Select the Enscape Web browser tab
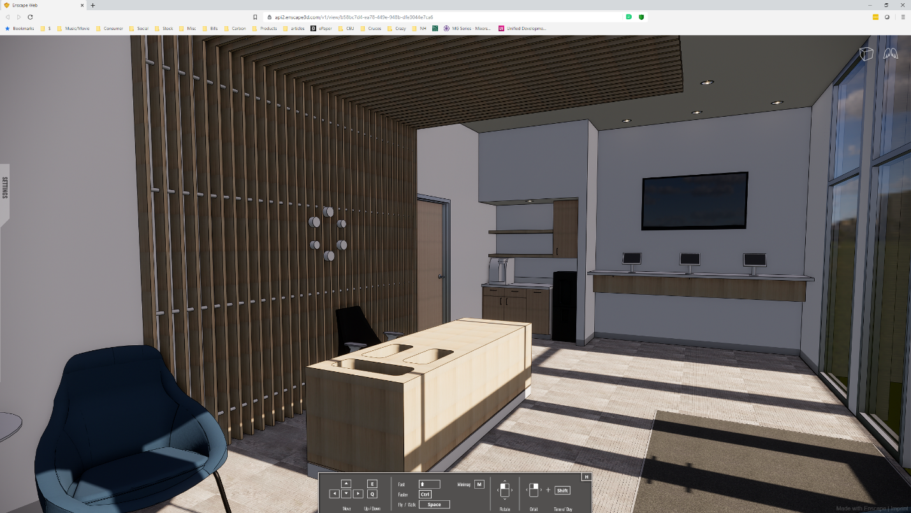Screen dimensions: 911x513 tap(41, 5)
